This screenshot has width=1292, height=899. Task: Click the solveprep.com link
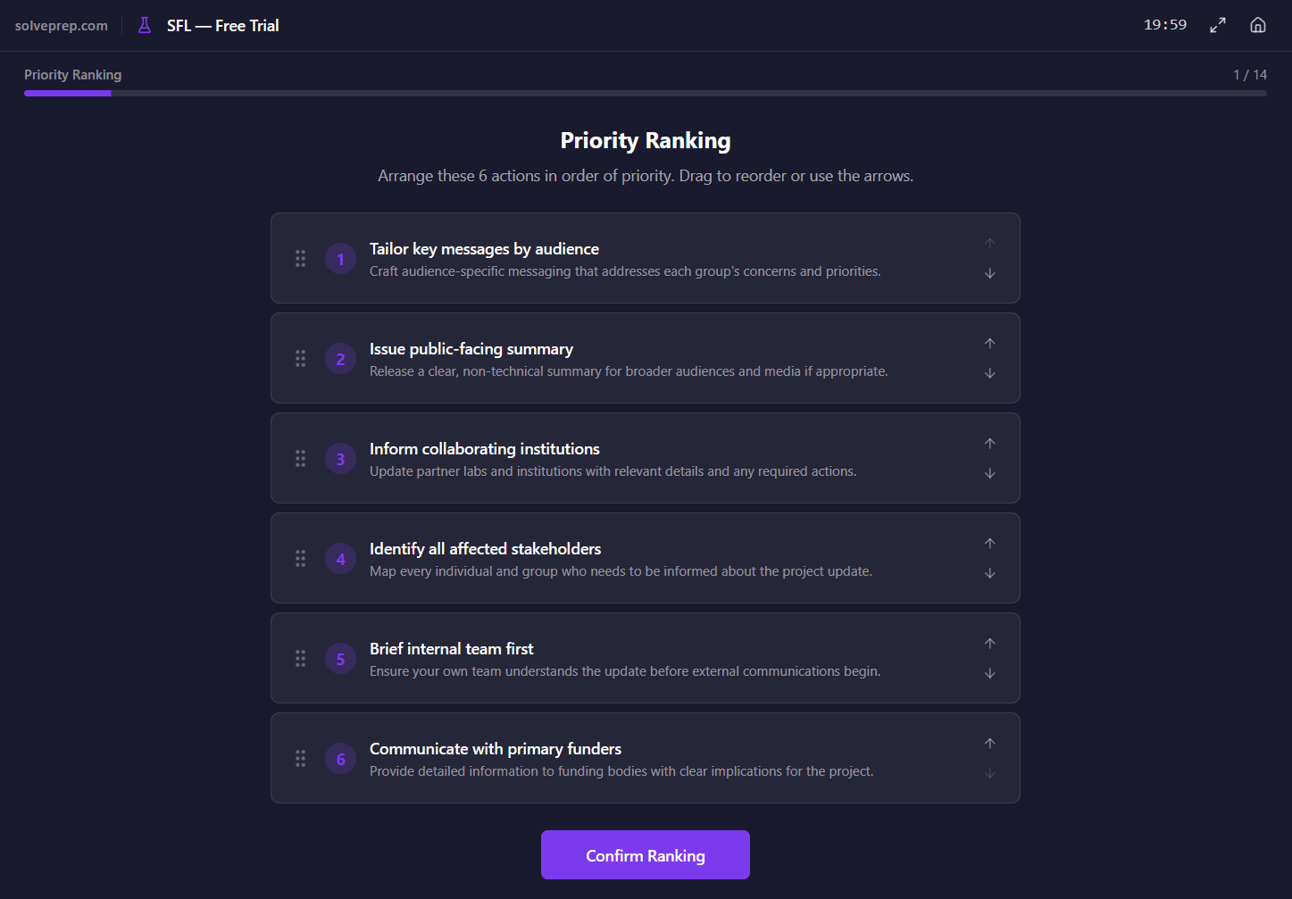click(61, 25)
